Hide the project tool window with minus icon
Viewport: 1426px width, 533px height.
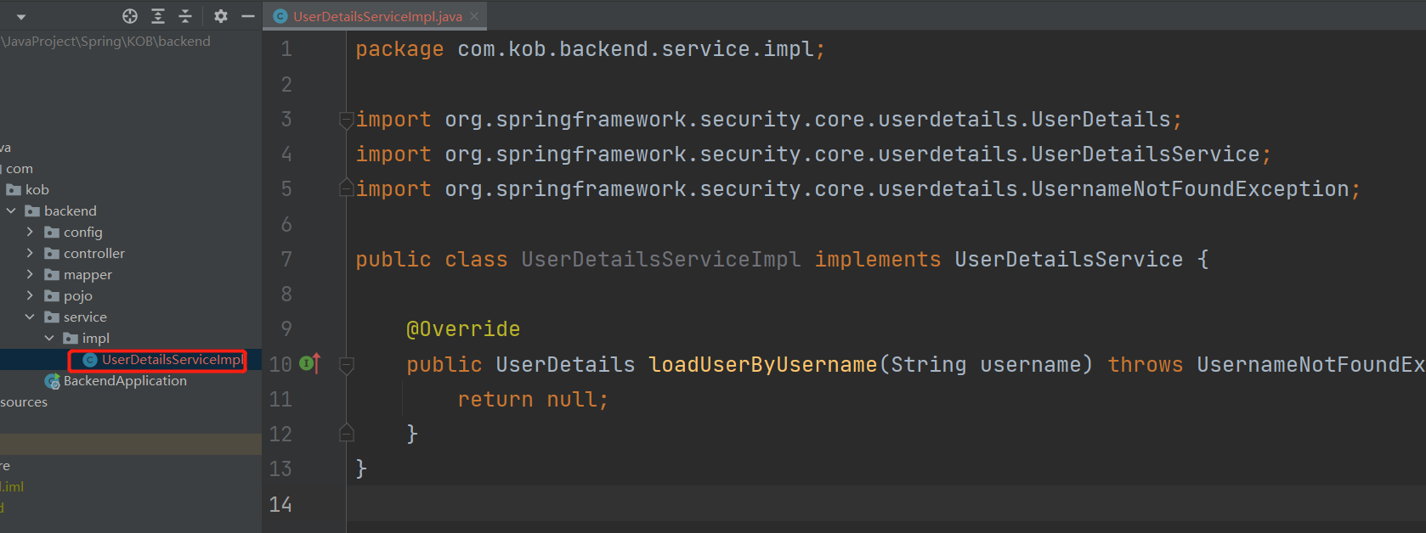pos(248,16)
